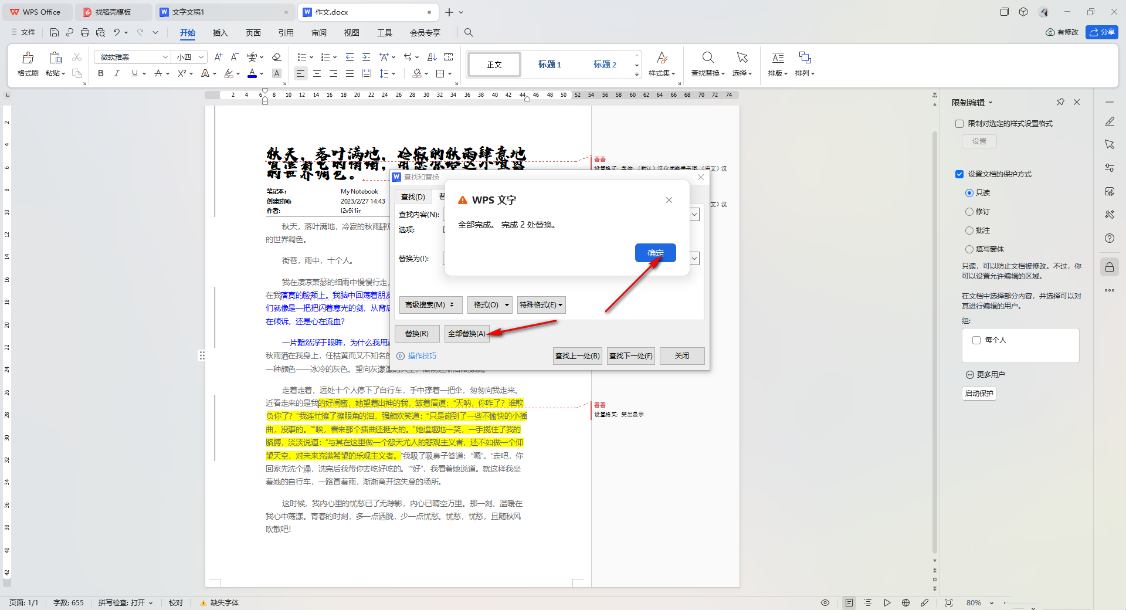Click the Format Painter (格式刷) icon
This screenshot has width=1126, height=610.
click(28, 57)
